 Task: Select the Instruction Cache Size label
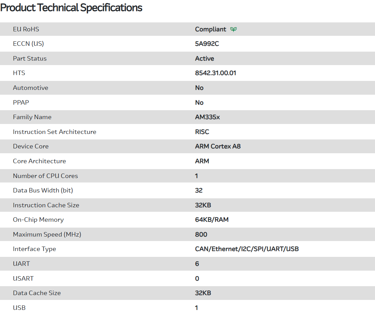pos(46,205)
